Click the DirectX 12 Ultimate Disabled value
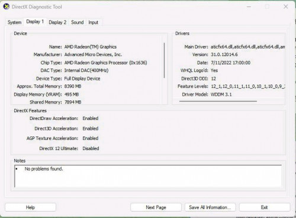The image size is (296, 218). [91, 148]
